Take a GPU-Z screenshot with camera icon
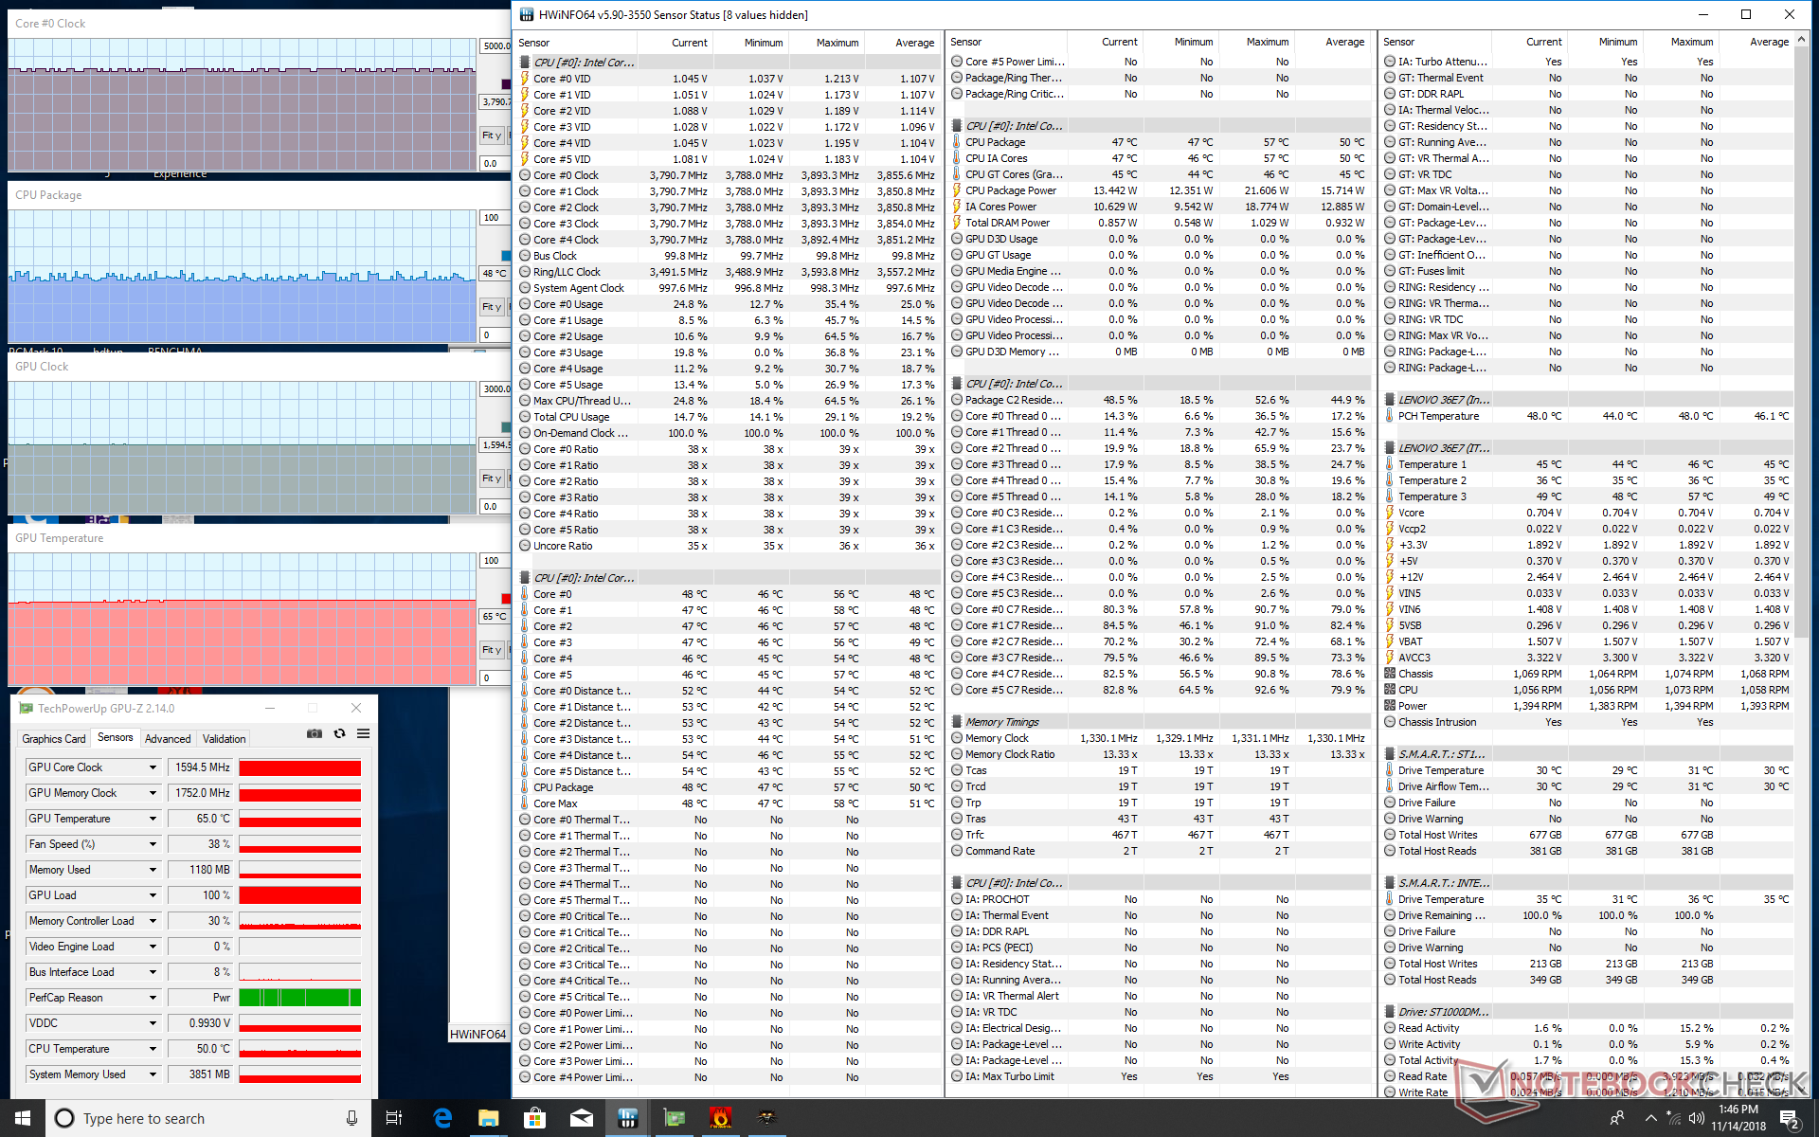1819x1137 pixels. pos(315,734)
